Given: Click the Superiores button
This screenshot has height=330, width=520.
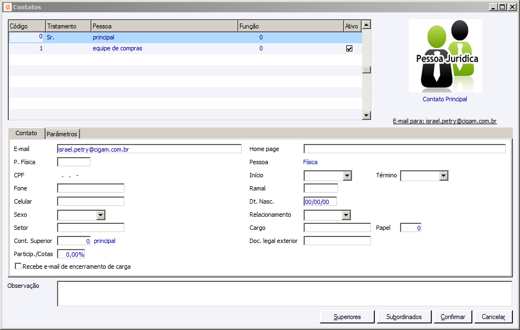Looking at the screenshot, I should pyautogui.click(x=347, y=317).
